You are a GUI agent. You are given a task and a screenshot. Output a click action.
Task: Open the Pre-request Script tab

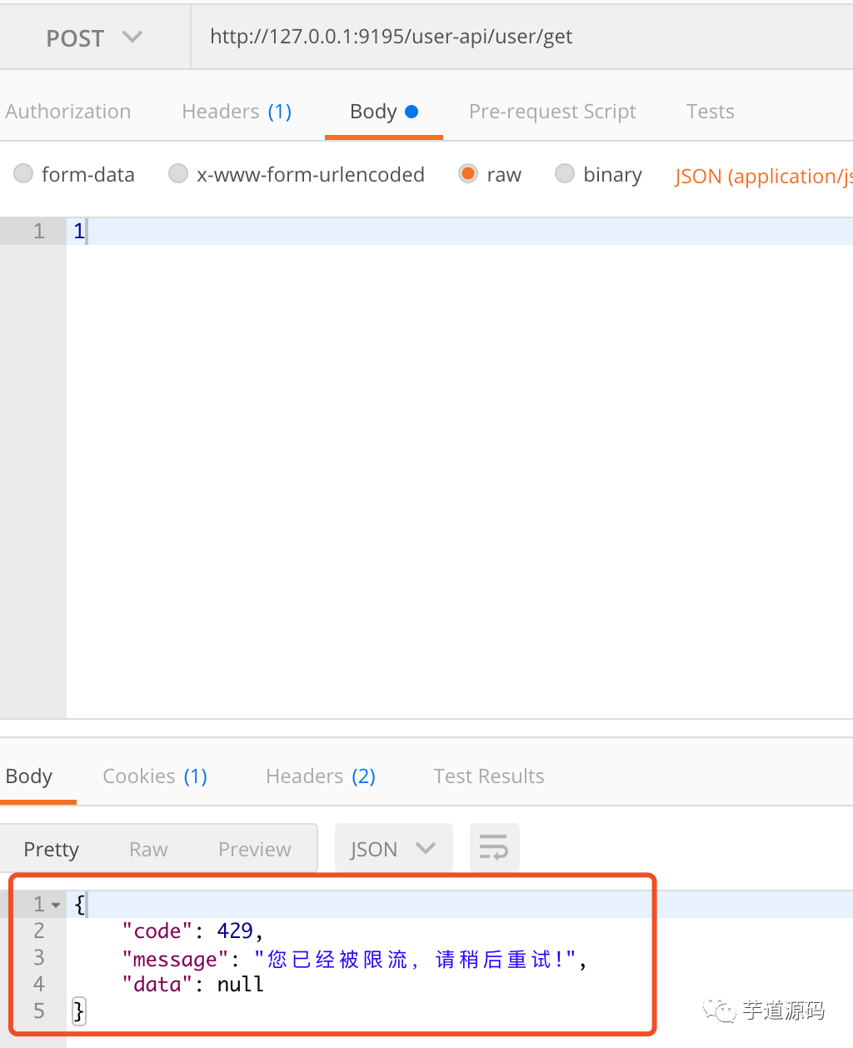click(552, 112)
